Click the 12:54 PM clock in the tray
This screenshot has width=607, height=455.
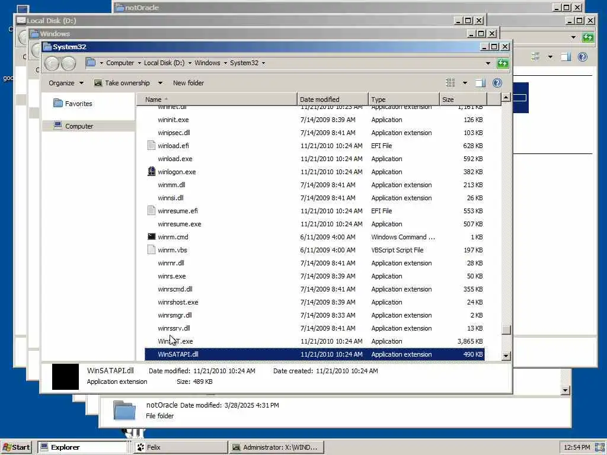(577, 447)
